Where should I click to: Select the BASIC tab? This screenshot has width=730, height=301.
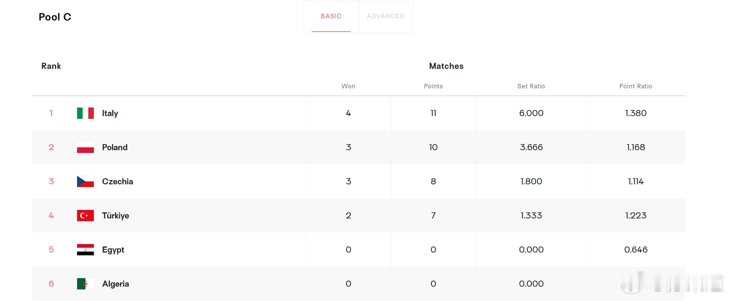pos(331,16)
